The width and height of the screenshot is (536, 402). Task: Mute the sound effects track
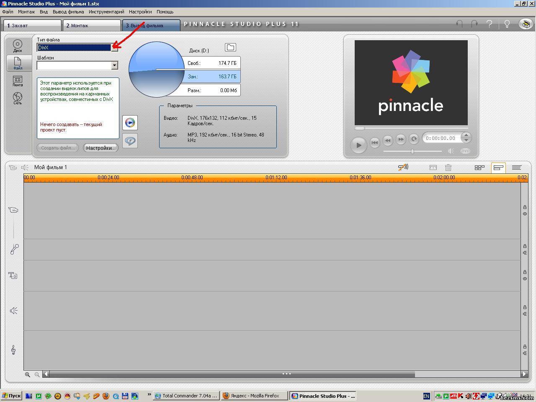(x=525, y=314)
